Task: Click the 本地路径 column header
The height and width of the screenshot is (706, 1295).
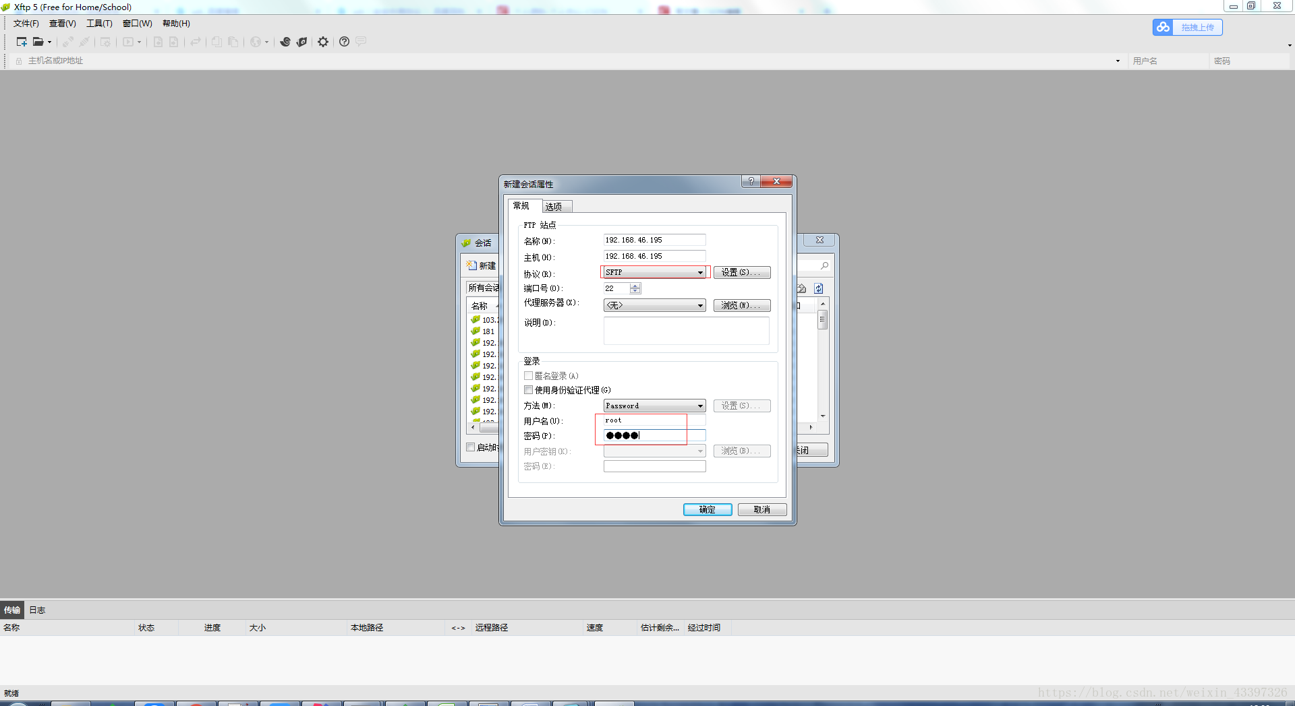Action: pyautogui.click(x=395, y=628)
